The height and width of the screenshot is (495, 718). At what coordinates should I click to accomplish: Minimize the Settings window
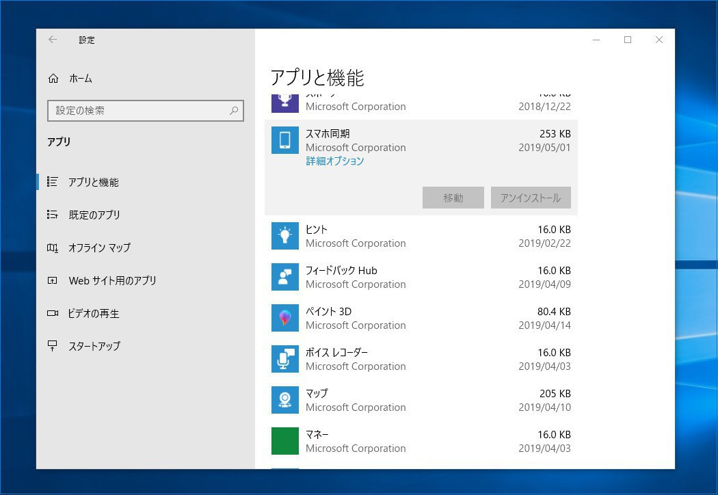coord(596,40)
